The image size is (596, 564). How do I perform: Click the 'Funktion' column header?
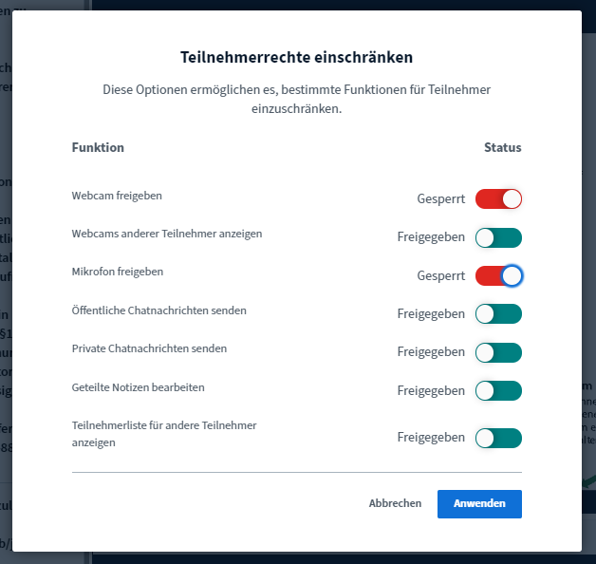(x=98, y=147)
